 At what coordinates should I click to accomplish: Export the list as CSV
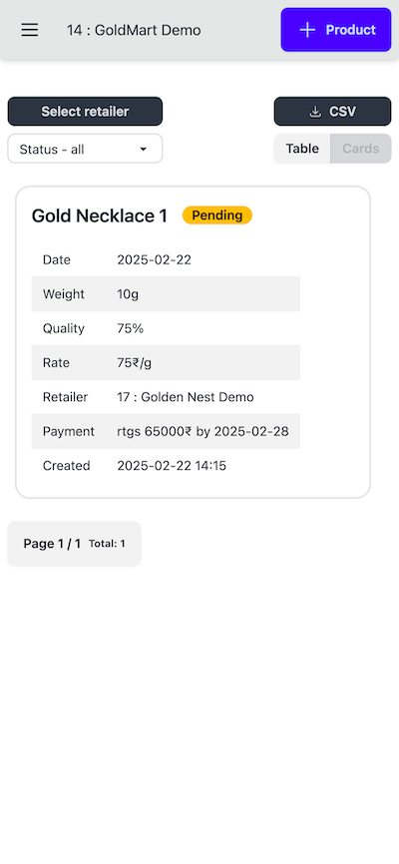(x=333, y=112)
